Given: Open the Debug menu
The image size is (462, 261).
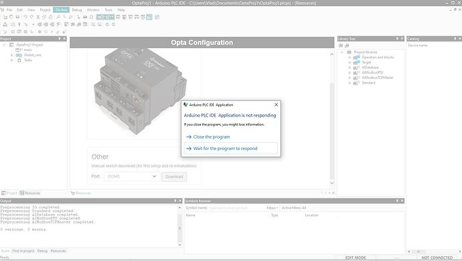Looking at the screenshot, I should tap(77, 10).
